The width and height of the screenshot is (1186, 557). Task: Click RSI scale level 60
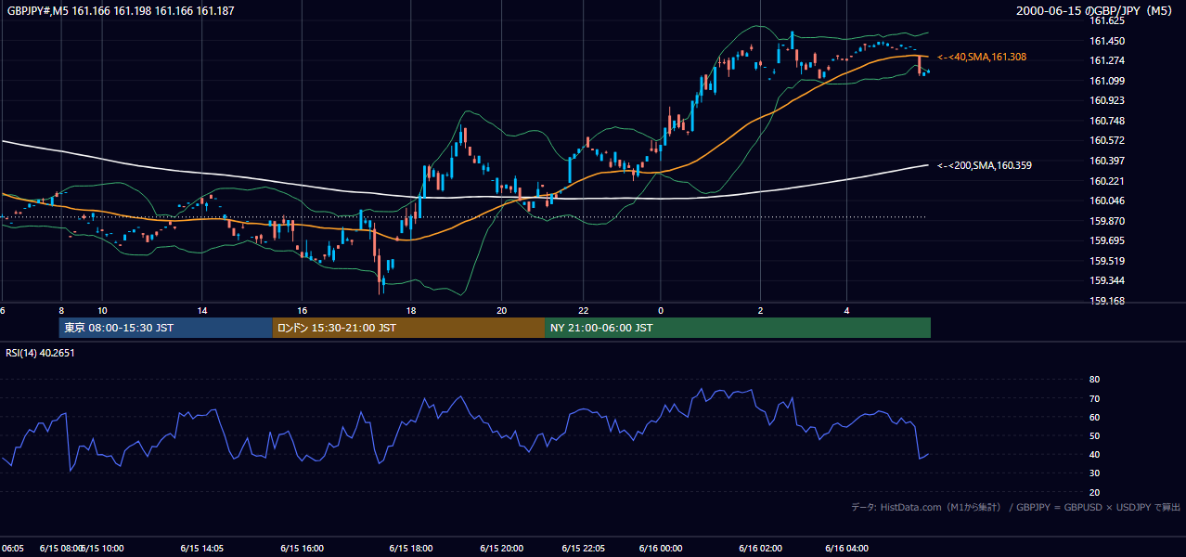click(1094, 417)
